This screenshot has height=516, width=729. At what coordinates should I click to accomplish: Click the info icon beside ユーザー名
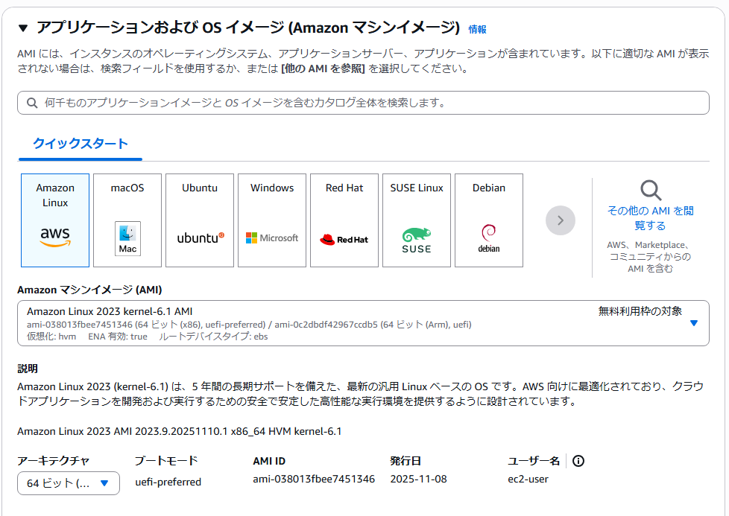click(578, 461)
